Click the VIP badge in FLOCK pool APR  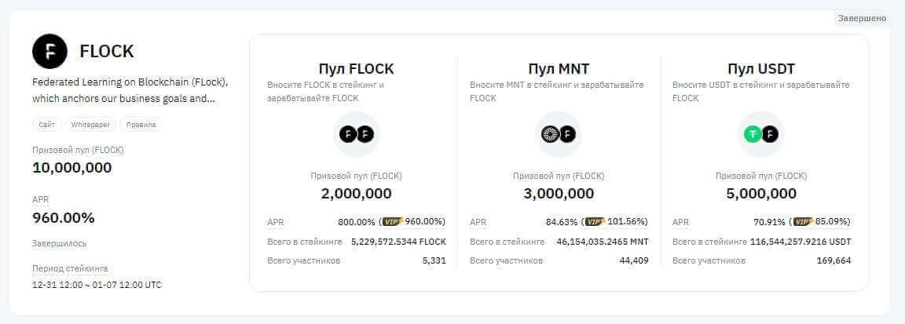click(393, 222)
